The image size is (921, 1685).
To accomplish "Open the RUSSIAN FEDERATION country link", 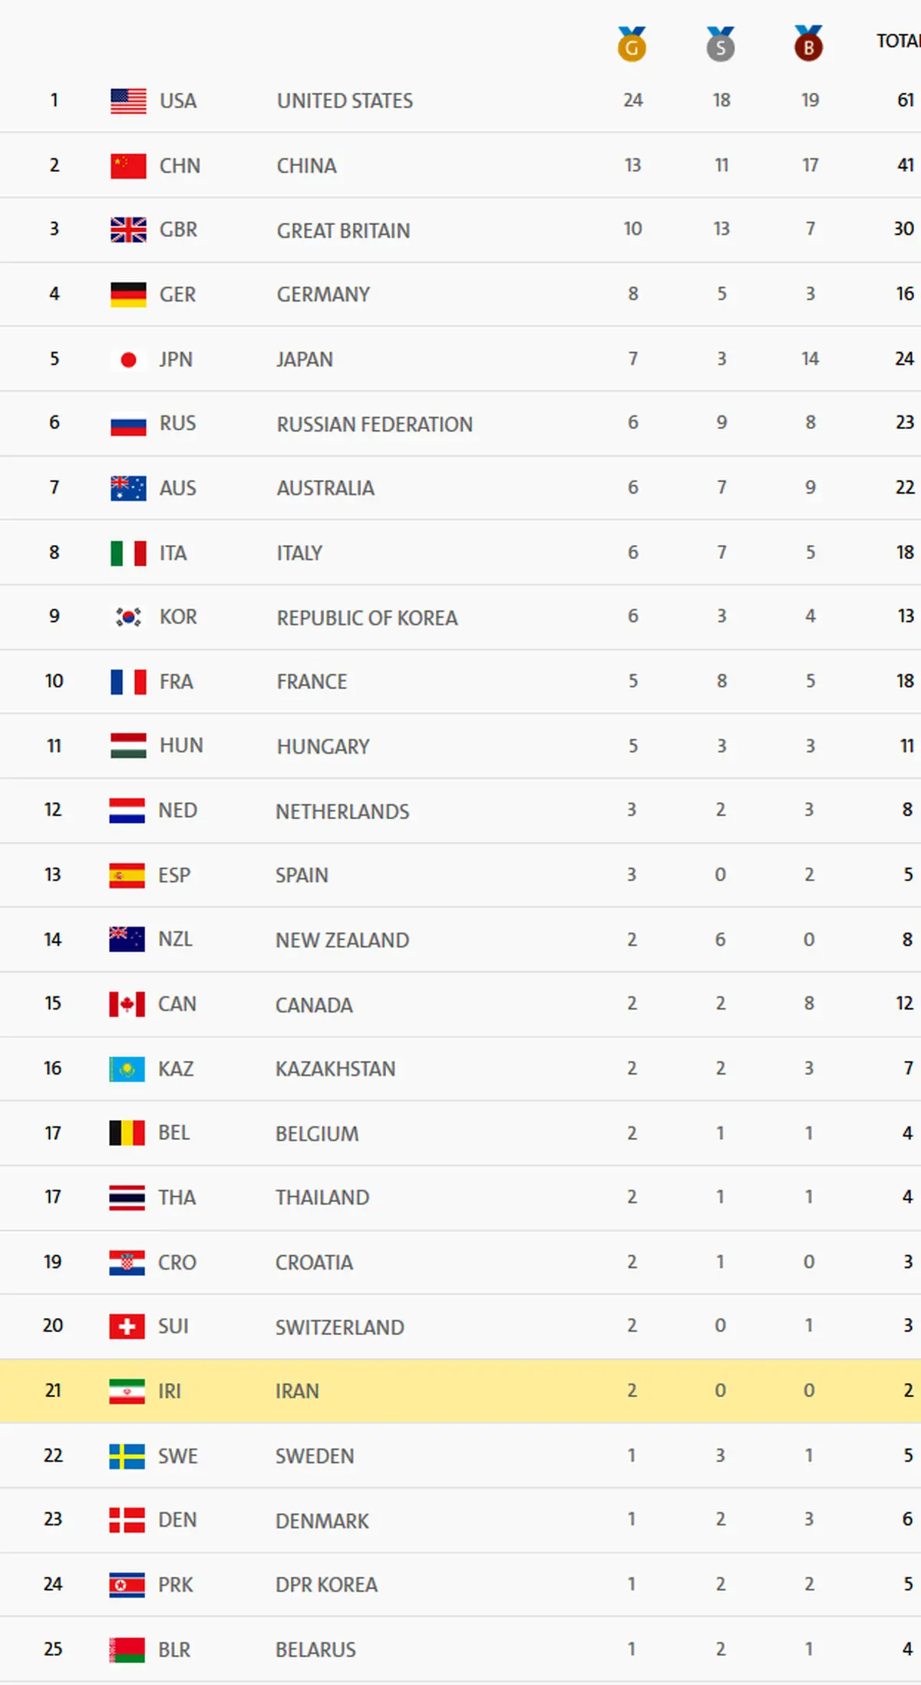I will tap(375, 425).
